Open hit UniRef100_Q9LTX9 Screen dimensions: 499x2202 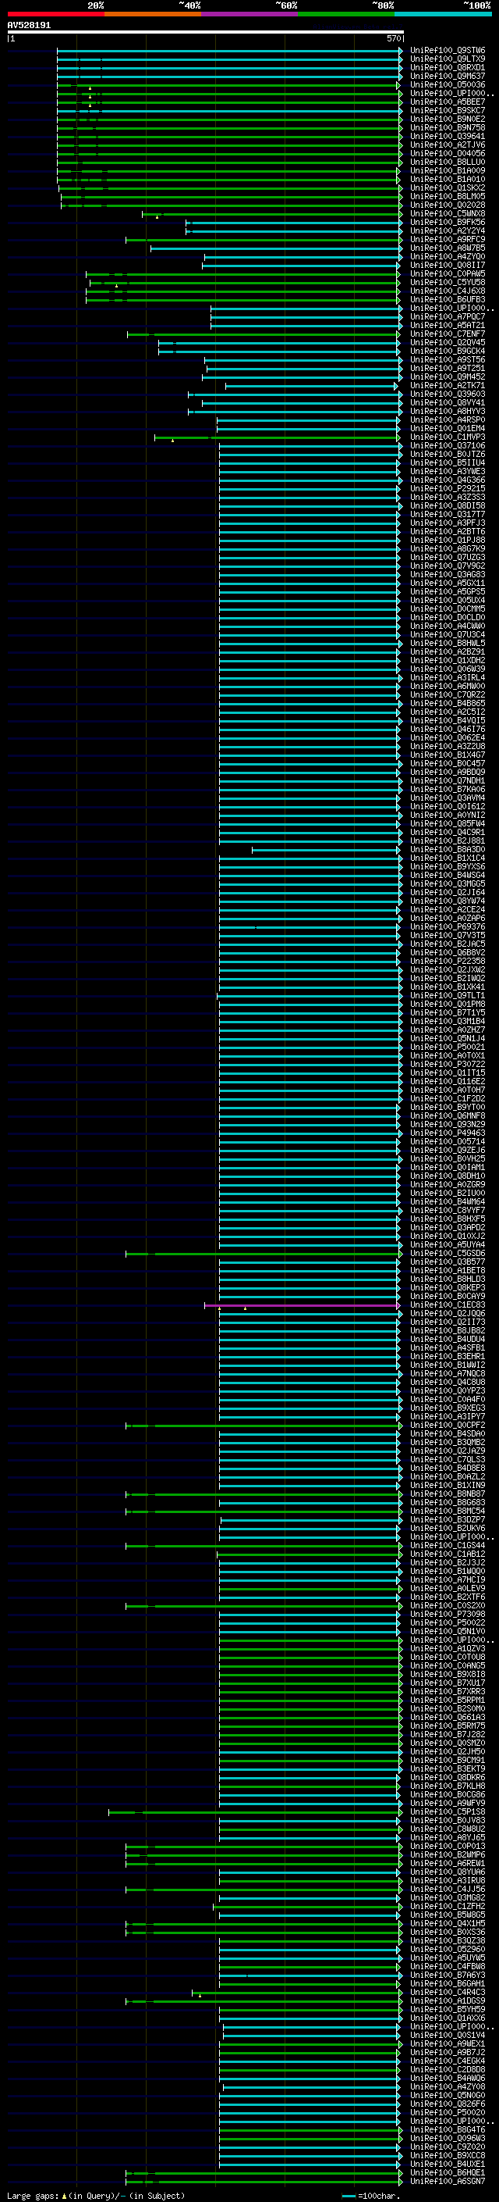click(x=448, y=59)
